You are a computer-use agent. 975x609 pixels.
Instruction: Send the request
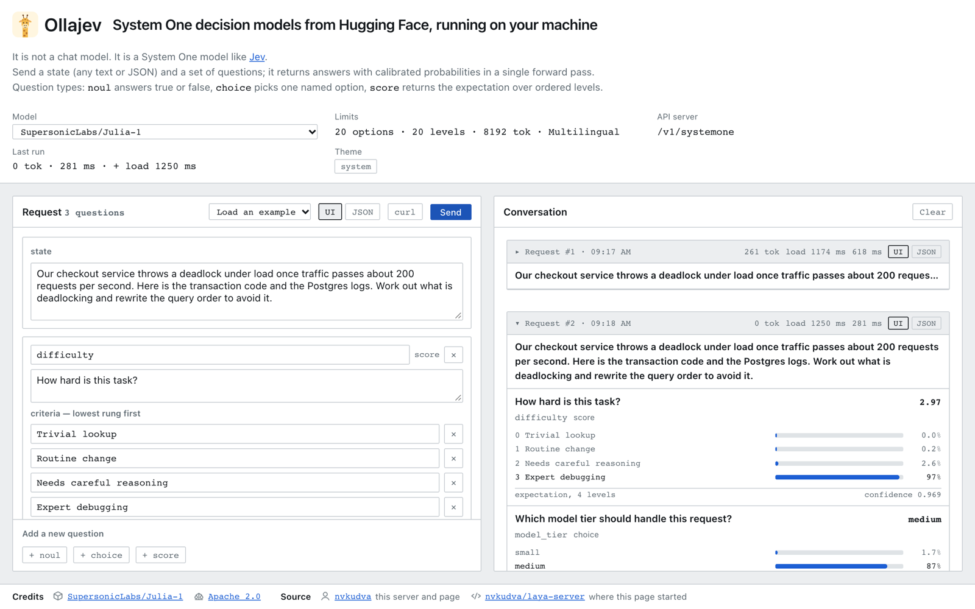[x=450, y=212]
